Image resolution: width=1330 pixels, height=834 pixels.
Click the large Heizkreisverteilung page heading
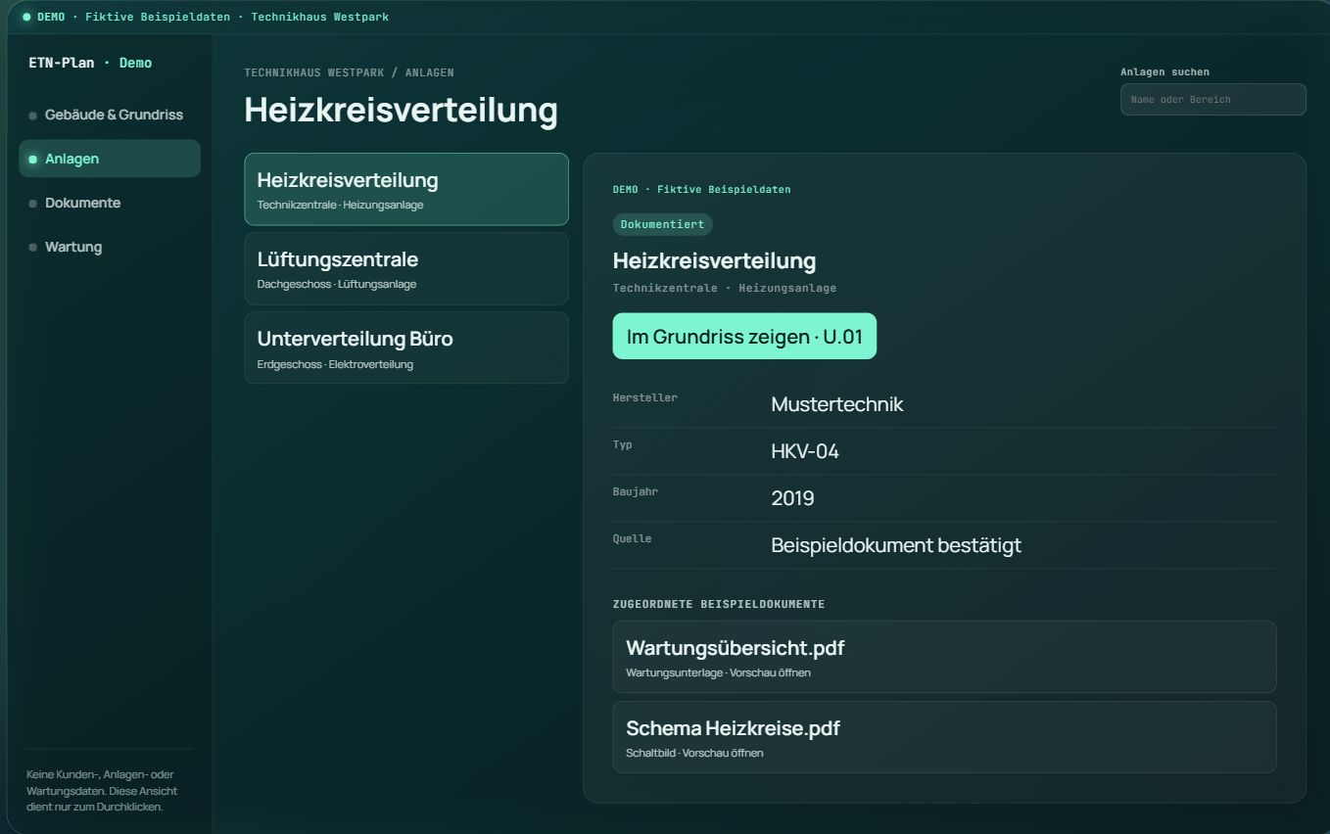click(401, 110)
